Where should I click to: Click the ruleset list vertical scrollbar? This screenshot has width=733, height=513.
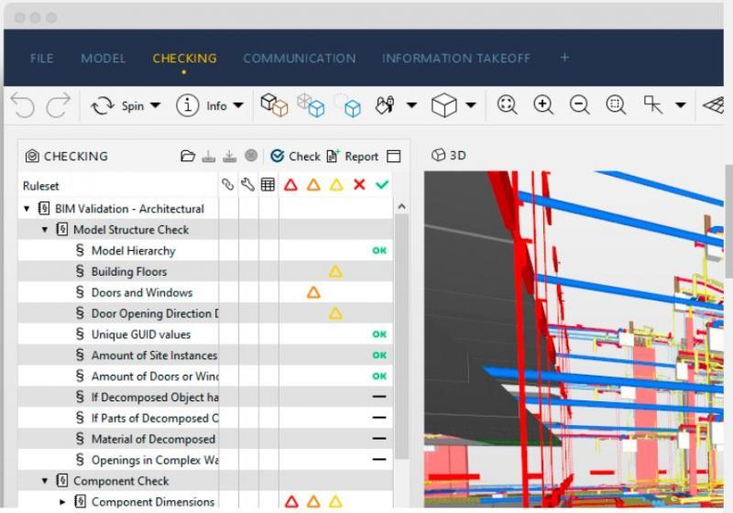coord(401,336)
